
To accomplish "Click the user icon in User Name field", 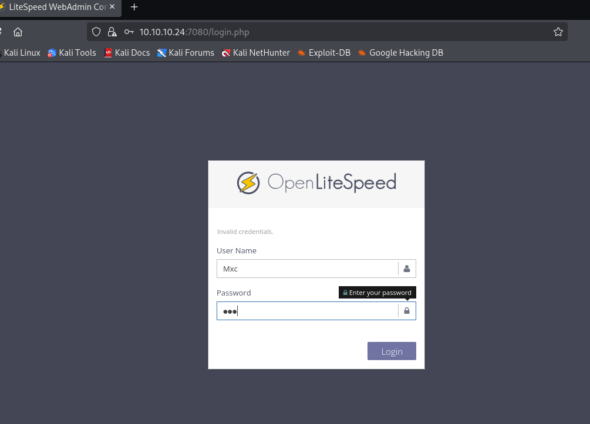I will point(407,269).
